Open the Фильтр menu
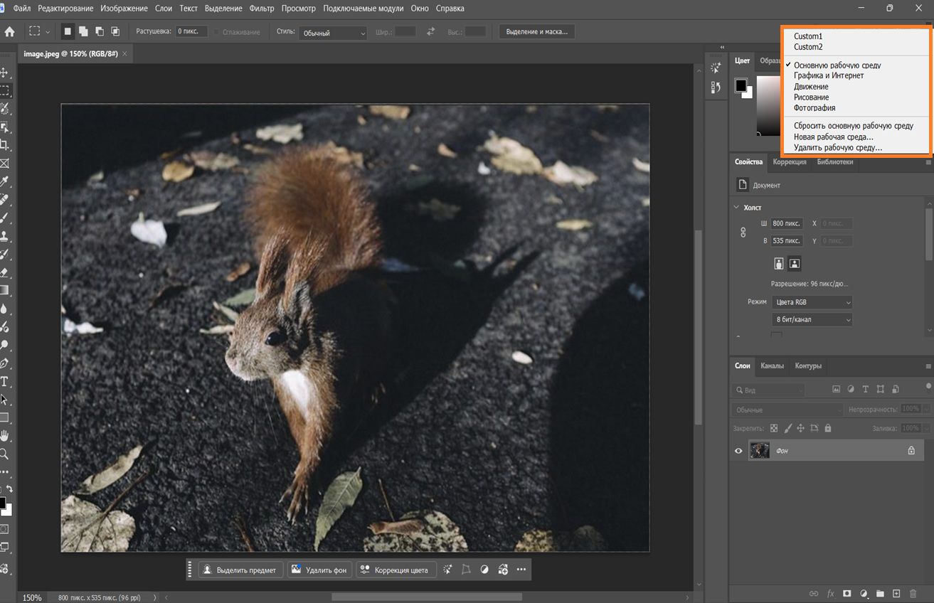This screenshot has width=934, height=603. point(262,8)
